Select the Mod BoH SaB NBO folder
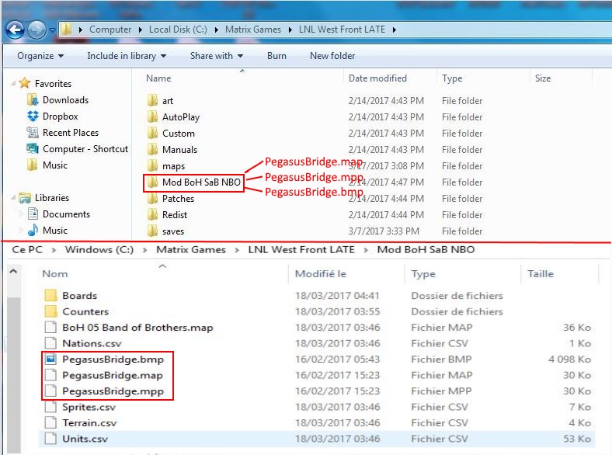This screenshot has width=612, height=455. [201, 182]
